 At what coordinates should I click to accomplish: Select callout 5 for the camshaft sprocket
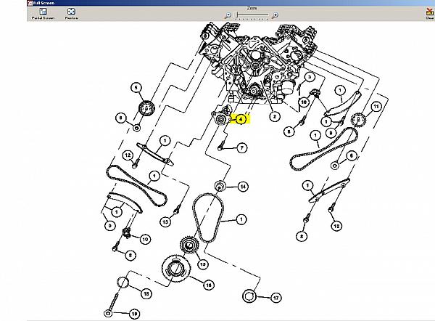click(136, 88)
